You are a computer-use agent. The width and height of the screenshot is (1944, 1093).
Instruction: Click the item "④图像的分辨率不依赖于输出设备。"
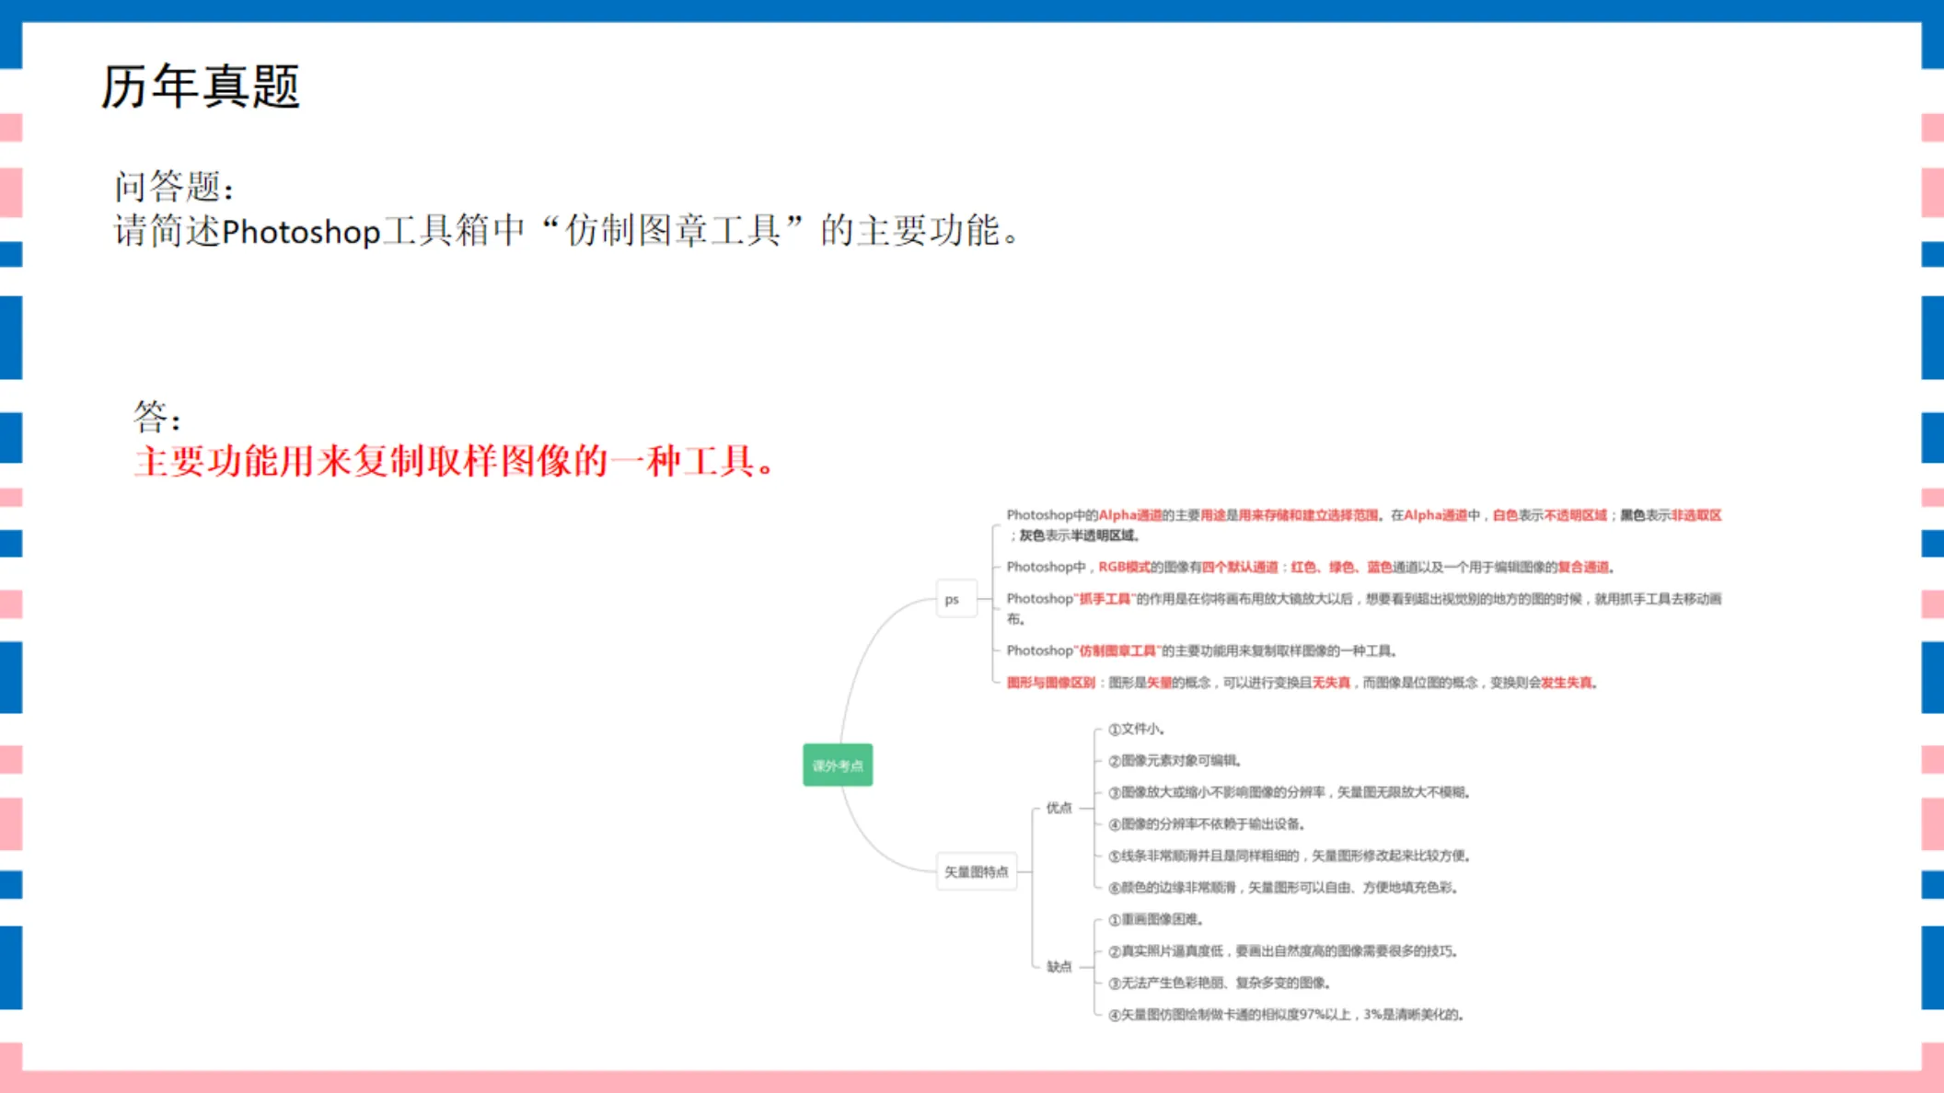pyautogui.click(x=1207, y=824)
